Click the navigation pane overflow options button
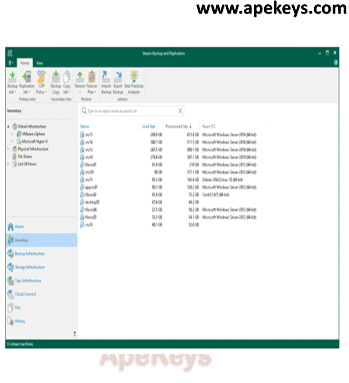Viewport: 349px width, 383px height. [x=75, y=334]
